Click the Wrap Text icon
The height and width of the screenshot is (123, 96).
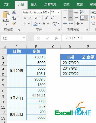tap(82, 12)
